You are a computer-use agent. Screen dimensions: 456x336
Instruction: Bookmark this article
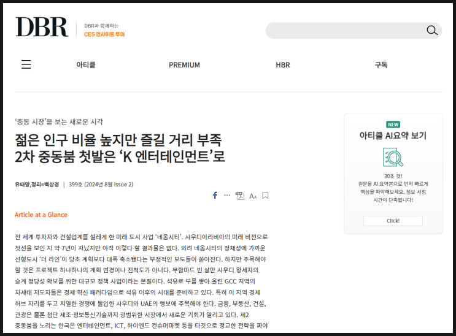click(265, 196)
